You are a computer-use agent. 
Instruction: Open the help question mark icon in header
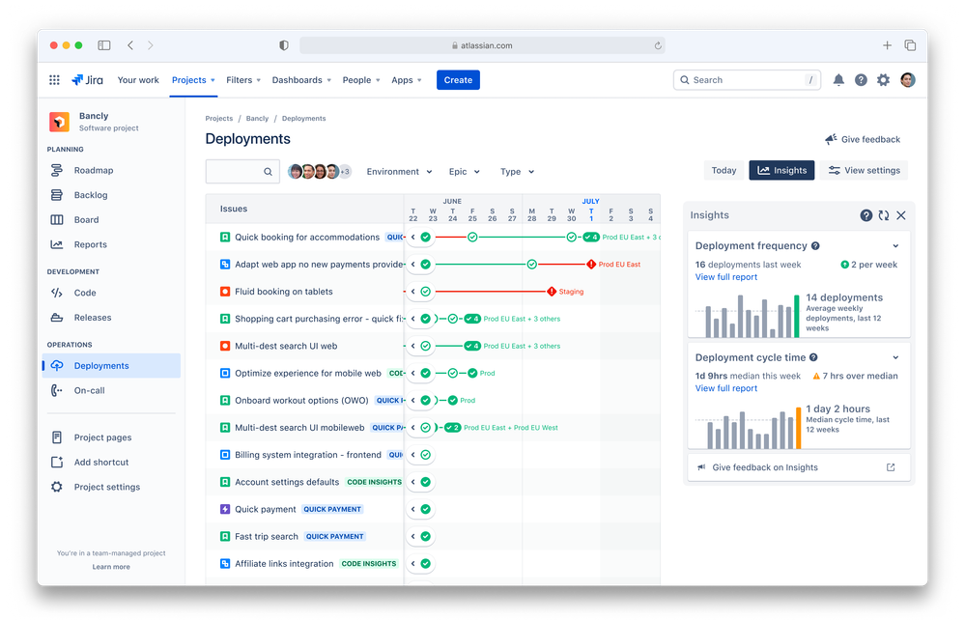point(861,80)
